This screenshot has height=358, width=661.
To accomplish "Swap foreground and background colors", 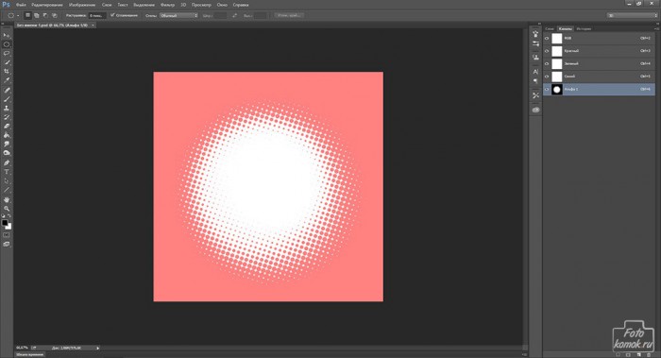I will pos(9,216).
